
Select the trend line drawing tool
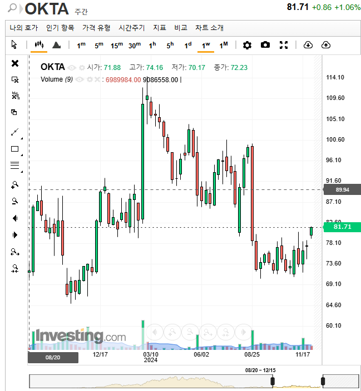tap(14, 132)
